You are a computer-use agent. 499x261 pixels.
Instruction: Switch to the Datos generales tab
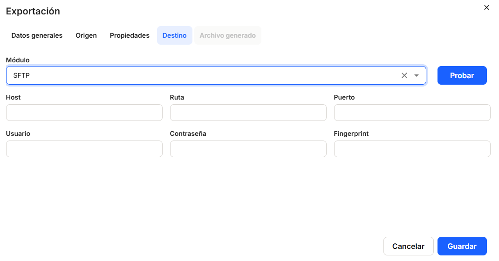click(37, 35)
